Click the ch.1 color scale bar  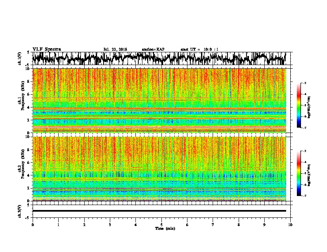(299, 105)
